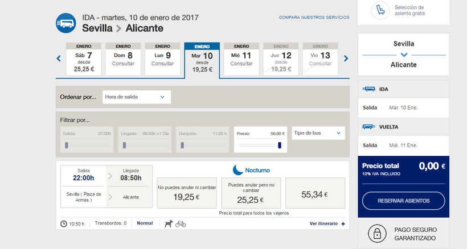Image resolution: width=467 pixels, height=249 pixels.
Task: Click the clock icon next to 10:50 h
Action: (x=64, y=223)
